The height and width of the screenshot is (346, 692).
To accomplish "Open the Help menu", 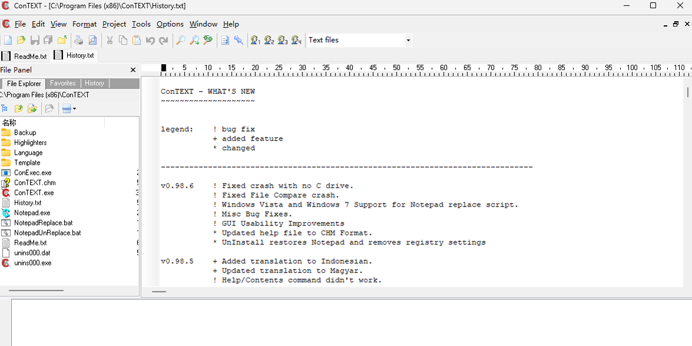I will (x=231, y=24).
